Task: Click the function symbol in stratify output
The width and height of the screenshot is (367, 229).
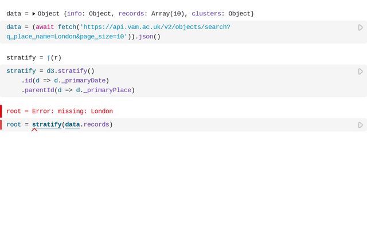Action: 49,58
